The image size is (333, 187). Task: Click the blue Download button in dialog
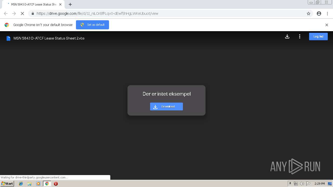166,106
